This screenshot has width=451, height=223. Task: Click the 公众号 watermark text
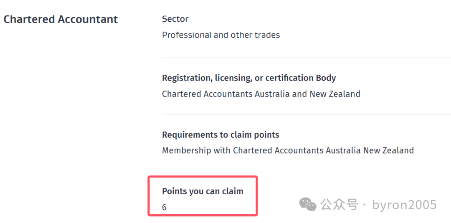(339, 205)
